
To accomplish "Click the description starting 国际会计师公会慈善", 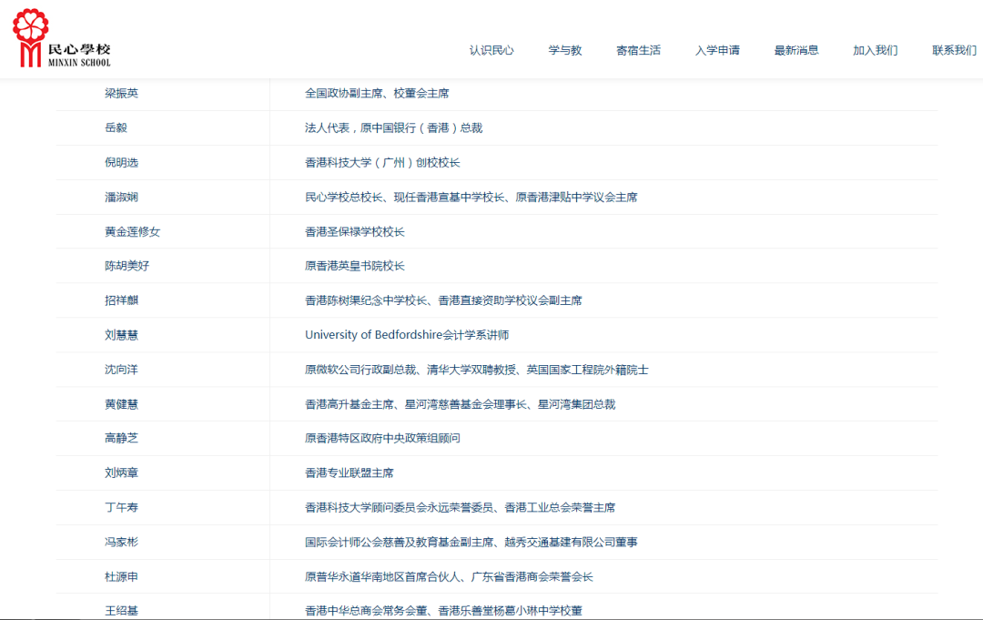I will (x=471, y=542).
